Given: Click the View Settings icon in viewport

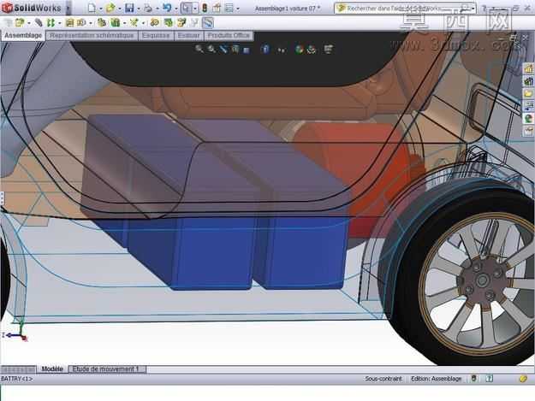Looking at the screenshot, I should 328,50.
